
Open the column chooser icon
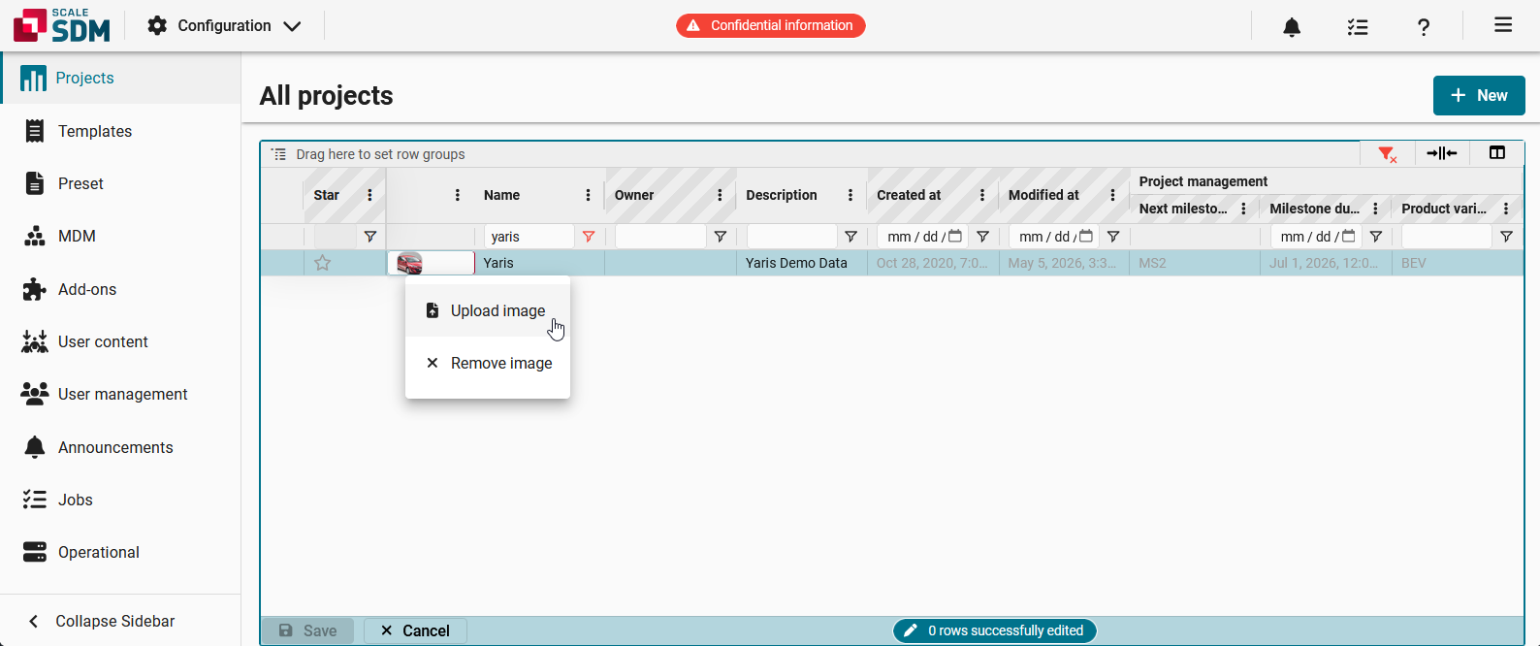pos(1497,153)
